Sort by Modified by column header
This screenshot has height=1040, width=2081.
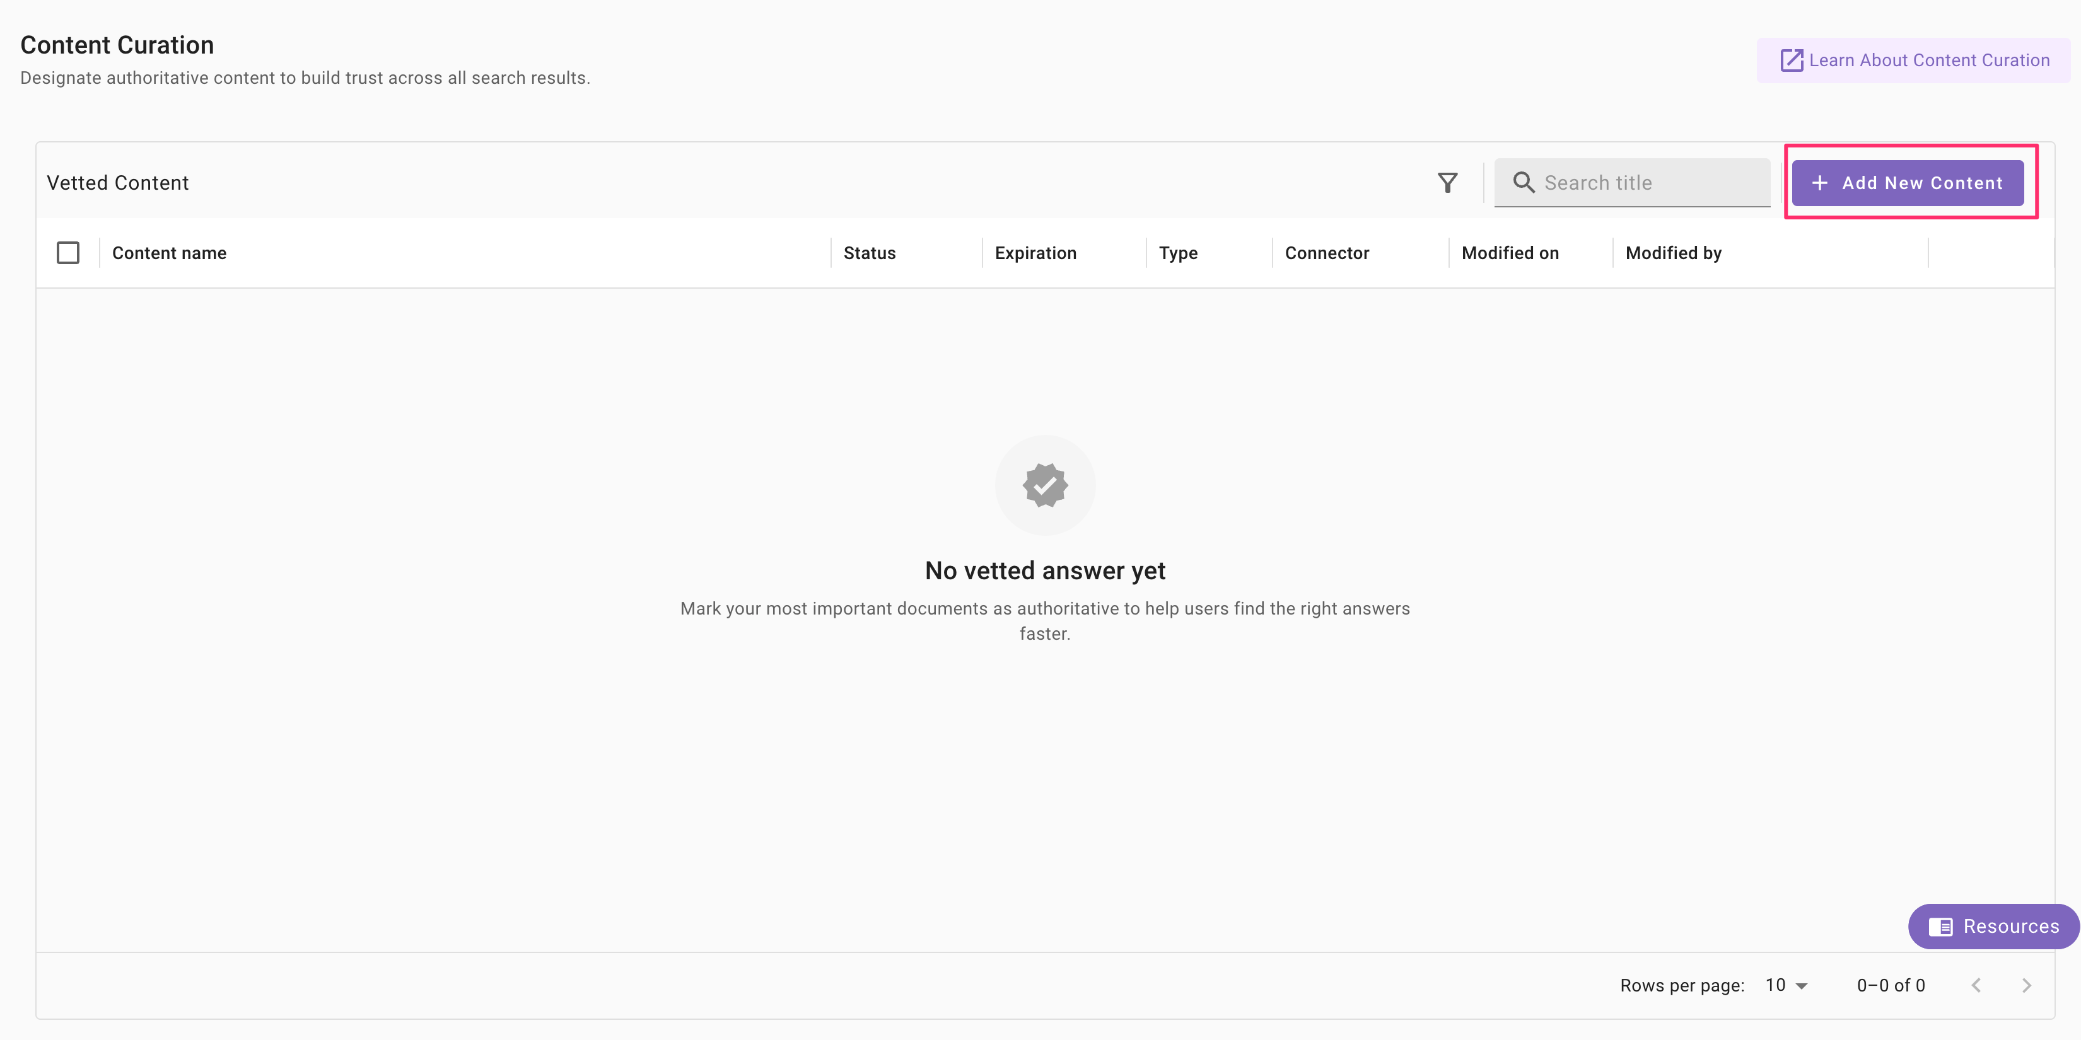click(1673, 253)
